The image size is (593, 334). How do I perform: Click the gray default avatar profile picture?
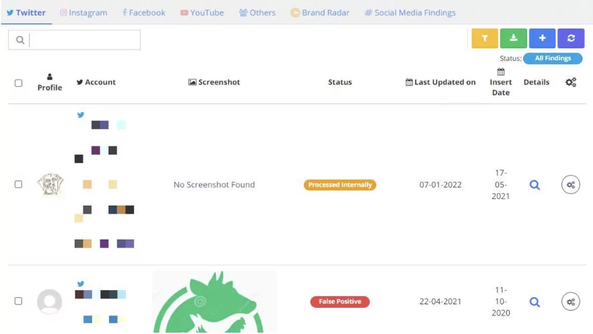[x=49, y=301]
